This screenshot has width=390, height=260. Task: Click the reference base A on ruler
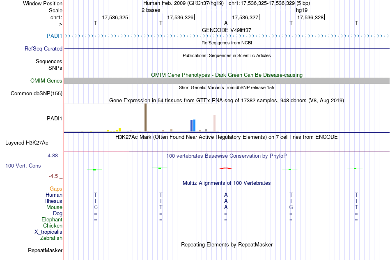[x=226, y=23]
